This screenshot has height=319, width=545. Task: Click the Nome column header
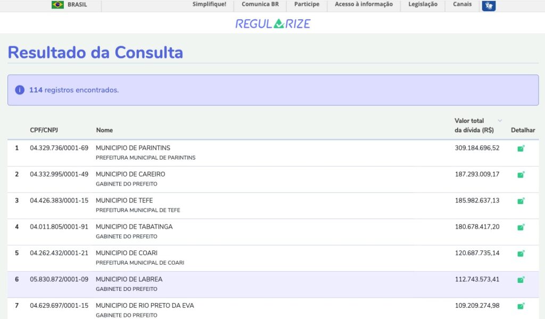[104, 130]
